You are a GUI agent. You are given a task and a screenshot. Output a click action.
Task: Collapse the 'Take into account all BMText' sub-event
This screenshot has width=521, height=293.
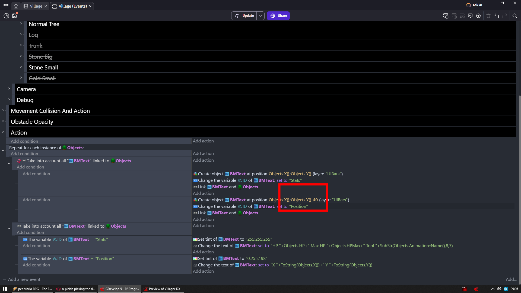pyautogui.click(x=9, y=228)
